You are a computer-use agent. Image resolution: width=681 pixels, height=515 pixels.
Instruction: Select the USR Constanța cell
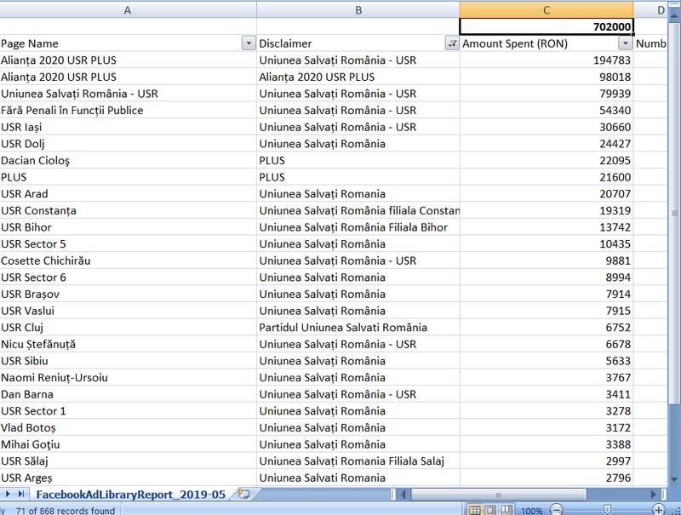coord(128,210)
